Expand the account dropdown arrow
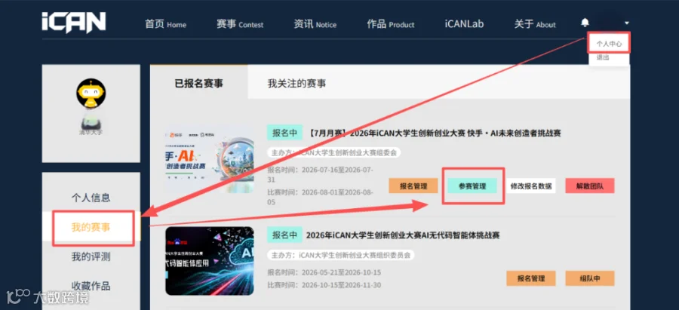 click(x=627, y=23)
